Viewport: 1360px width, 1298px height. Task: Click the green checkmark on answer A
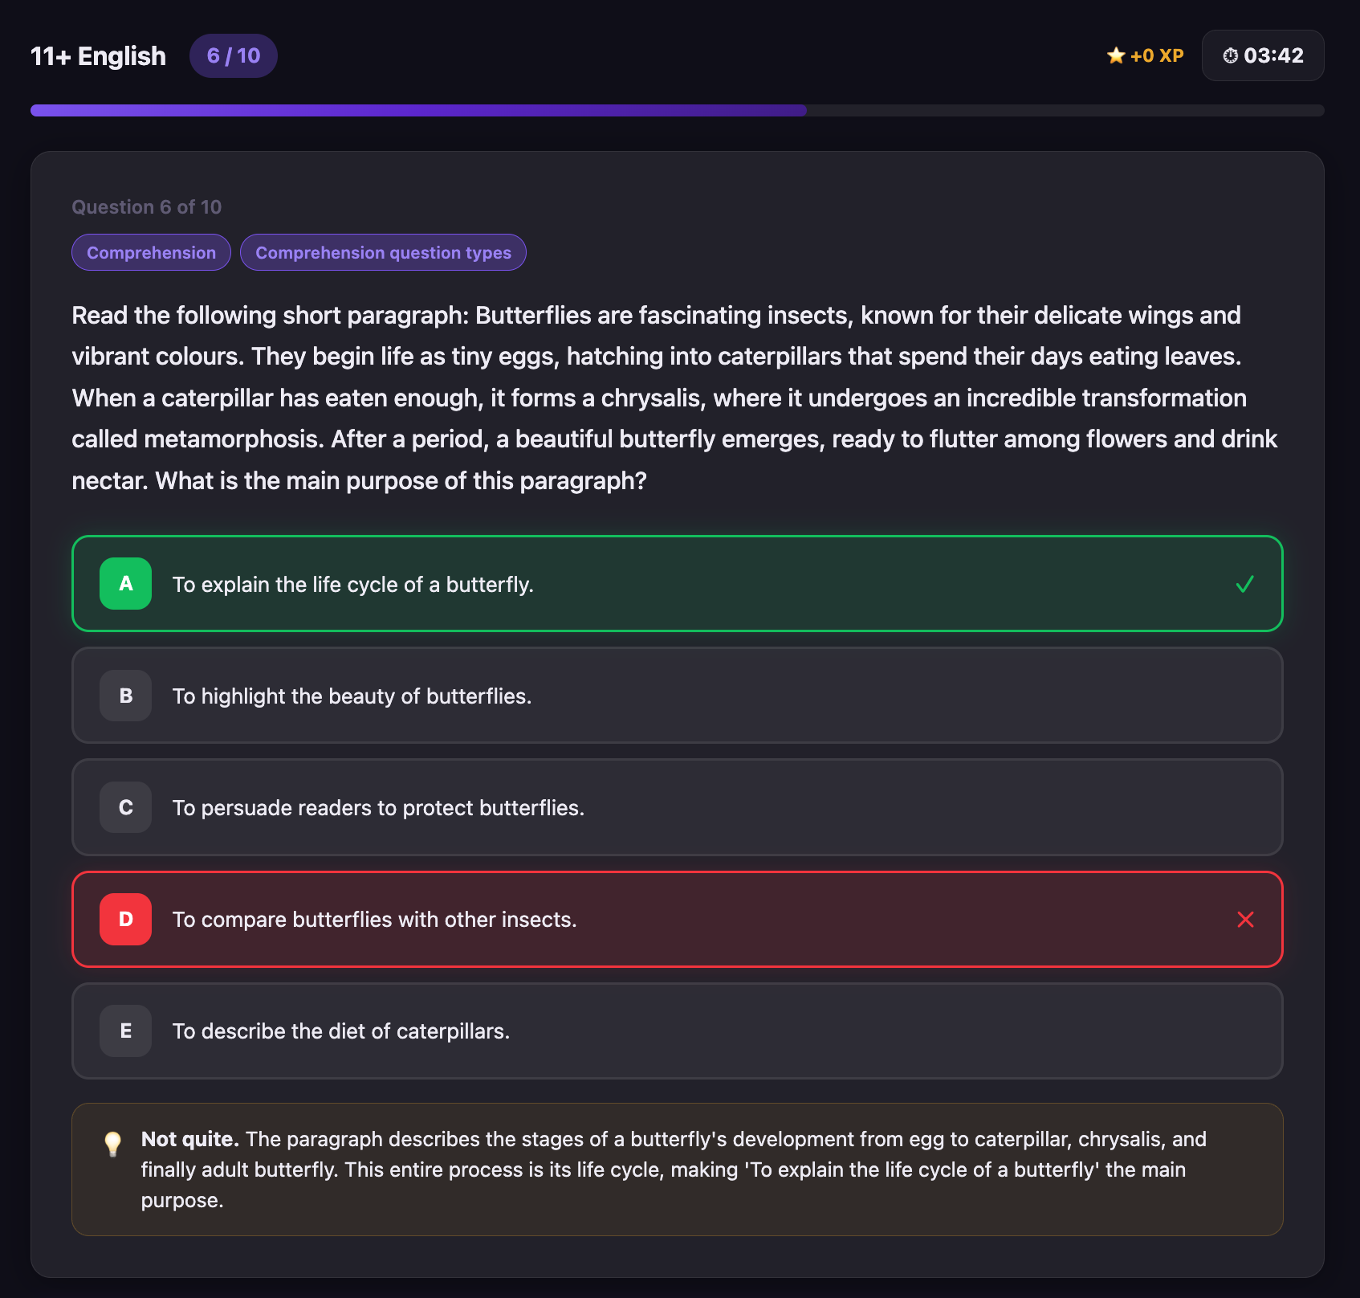1245,584
